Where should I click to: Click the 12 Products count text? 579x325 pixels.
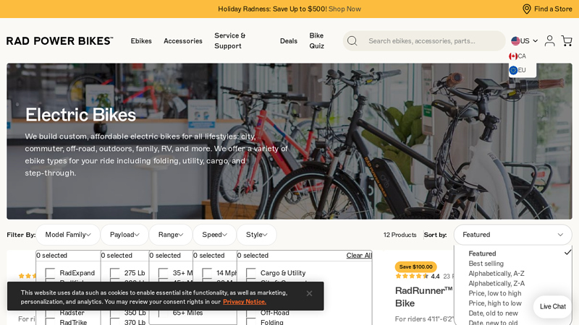[400, 235]
